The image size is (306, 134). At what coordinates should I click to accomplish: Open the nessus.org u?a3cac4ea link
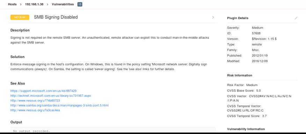click(35, 110)
